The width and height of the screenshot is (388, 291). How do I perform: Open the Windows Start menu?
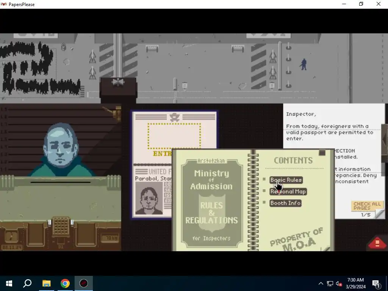click(x=9, y=283)
